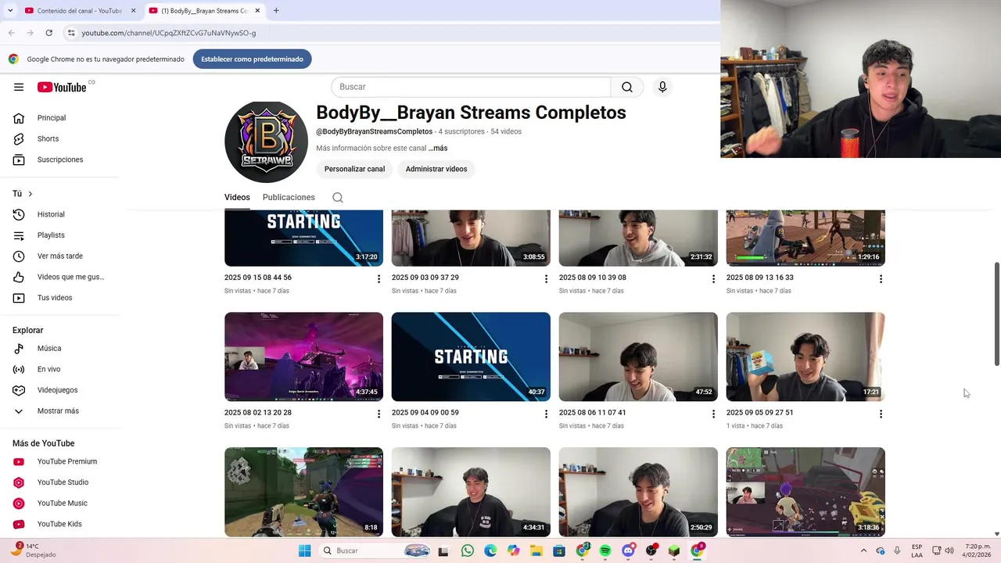Open video titled 2025 08 02 13 20 28

click(x=257, y=412)
